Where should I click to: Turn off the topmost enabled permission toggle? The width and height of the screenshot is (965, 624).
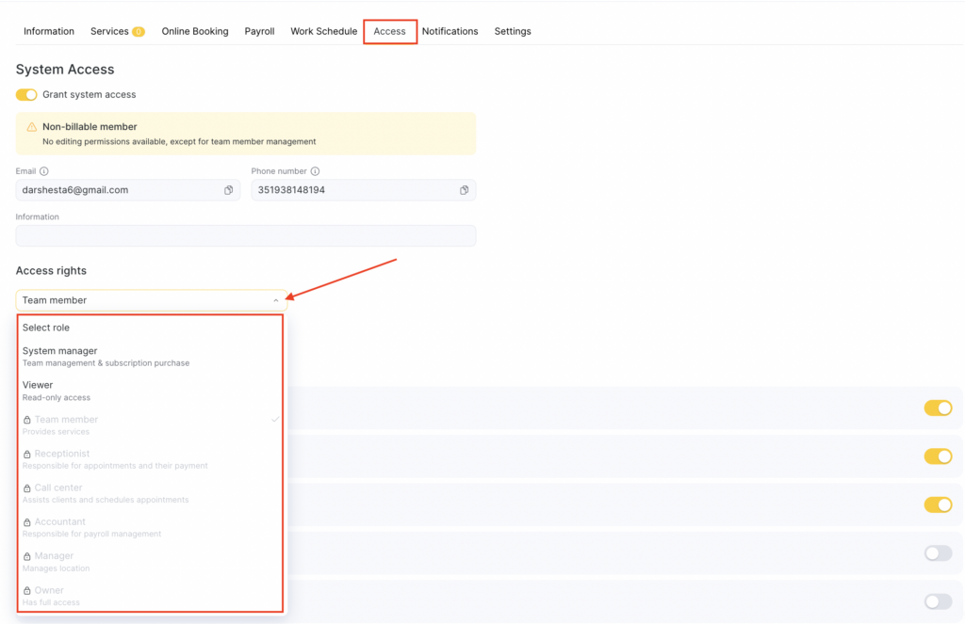pyautogui.click(x=938, y=408)
